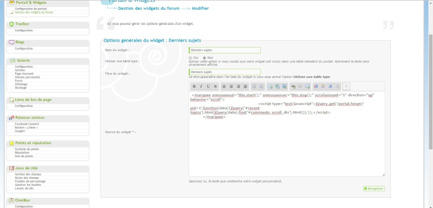Viewport: 433px width, 208px height.
Task: Open Page d'accueil under Galerie
Action: point(24,74)
